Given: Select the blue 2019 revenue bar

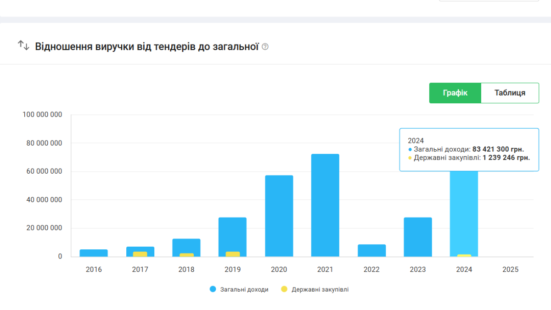Looking at the screenshot, I should click(232, 233).
